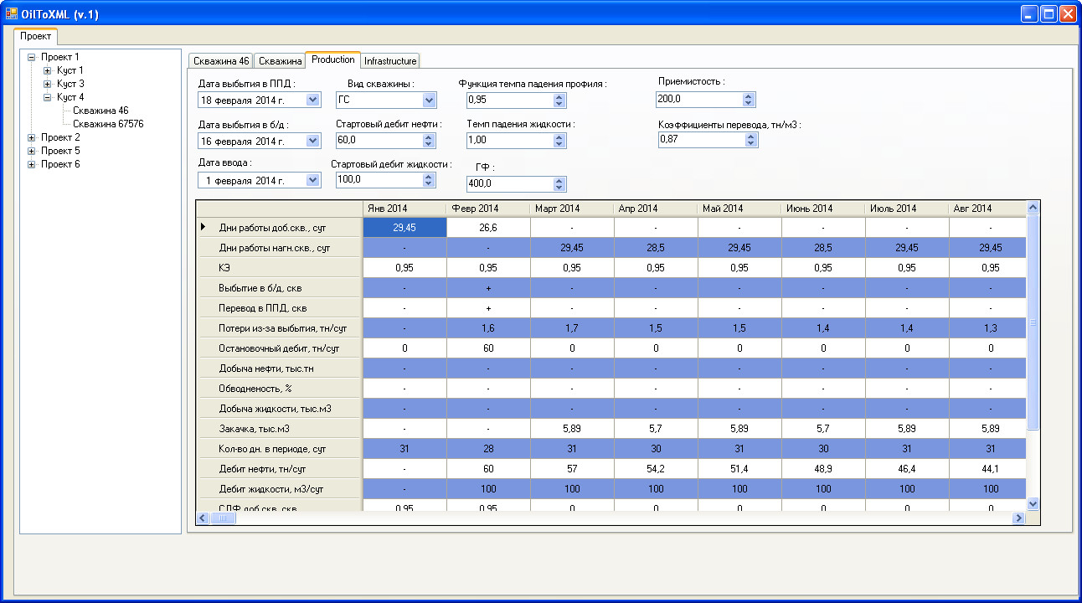
Task: Click the Стартовый дебит жидкости stepper arrows
Action: pos(429,179)
